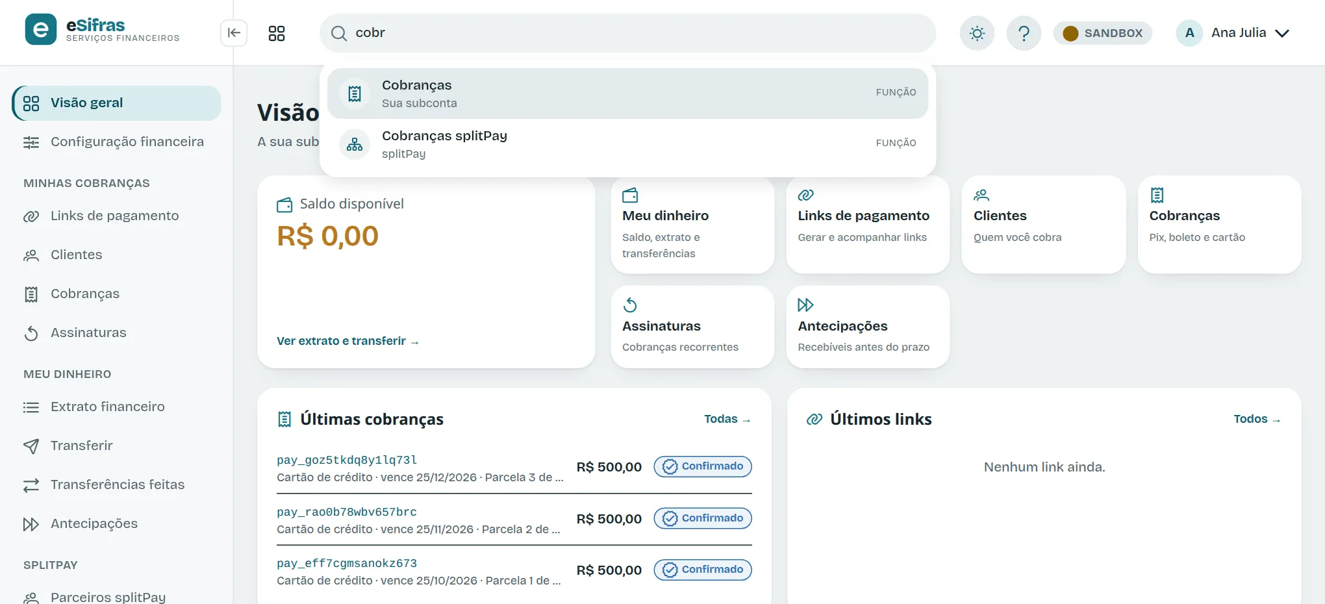
Task: Click the R$ 0,00 available balance
Action: point(327,236)
